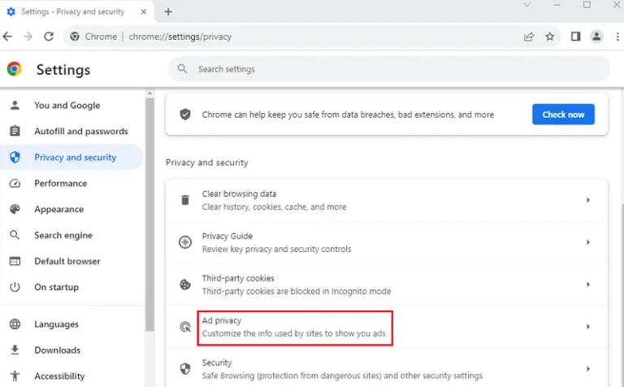Open Autofill and passwords section

[x=71, y=132]
